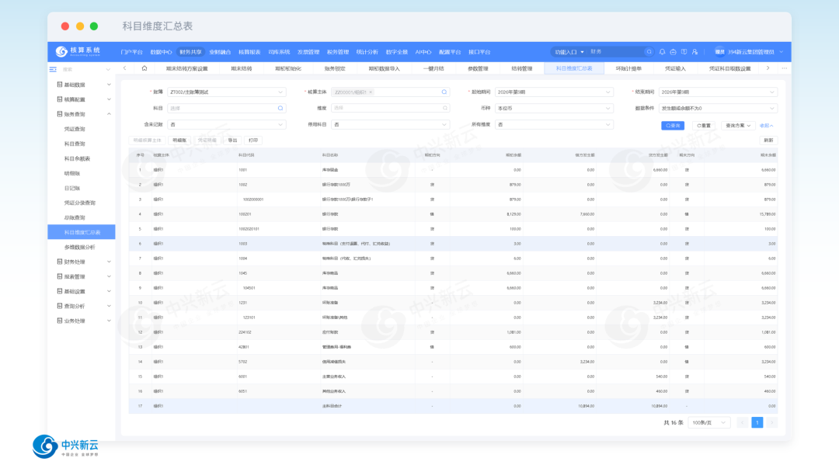Remove the ZZ00001 tag in 核算主体
This screenshot has height=472, width=839.
[x=371, y=92]
